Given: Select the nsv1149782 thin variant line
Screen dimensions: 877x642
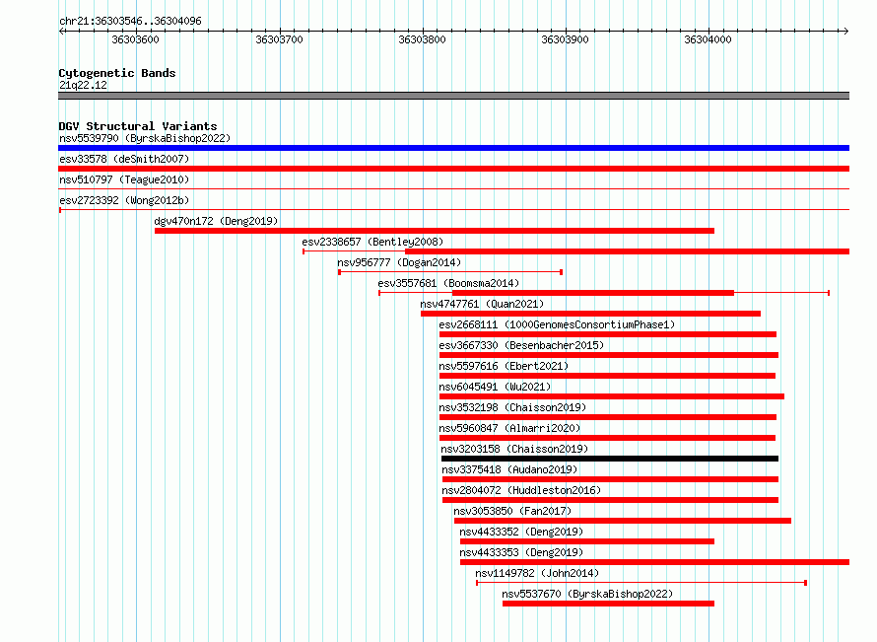Looking at the screenshot, I should pyautogui.click(x=641, y=583).
